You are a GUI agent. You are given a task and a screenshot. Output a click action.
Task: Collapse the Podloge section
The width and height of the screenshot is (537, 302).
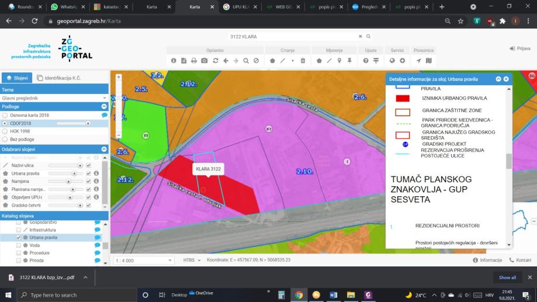point(104,107)
